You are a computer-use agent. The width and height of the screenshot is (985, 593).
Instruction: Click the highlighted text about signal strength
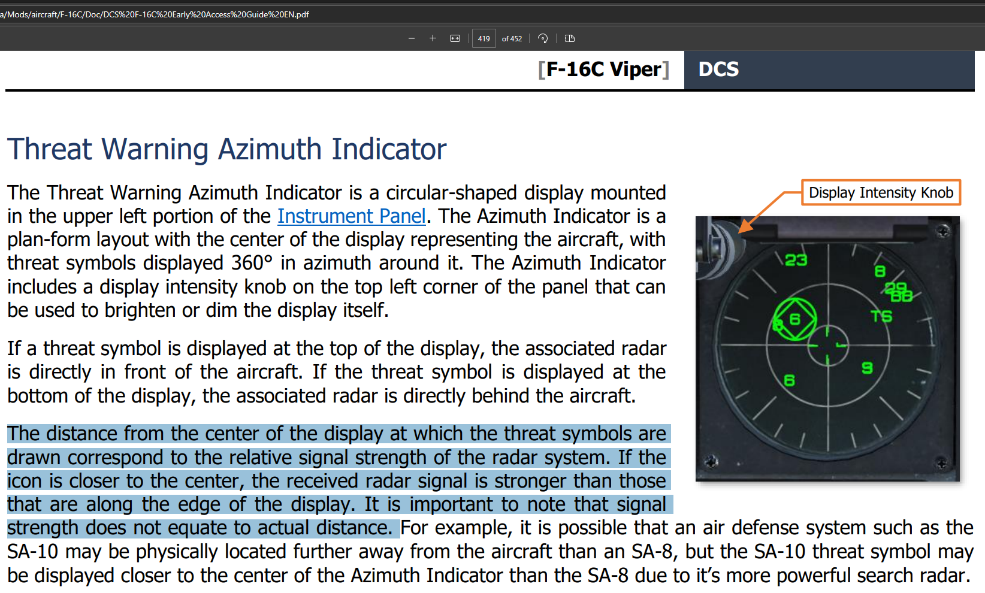(x=339, y=481)
